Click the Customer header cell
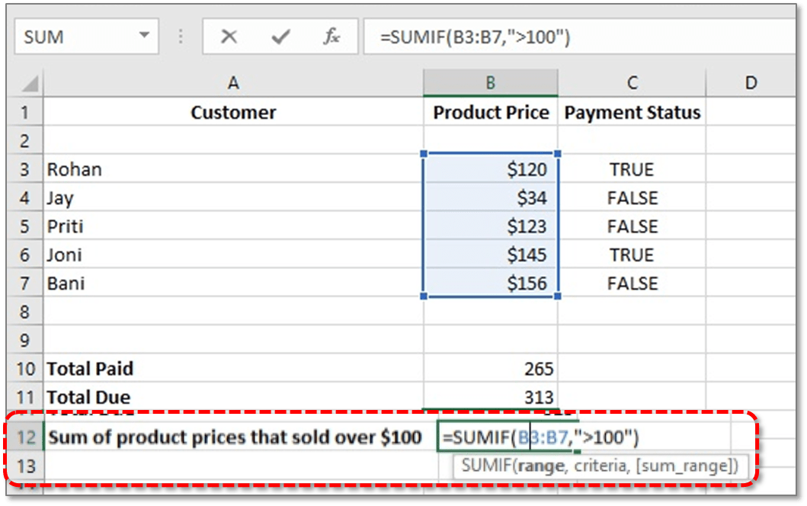 click(x=233, y=112)
